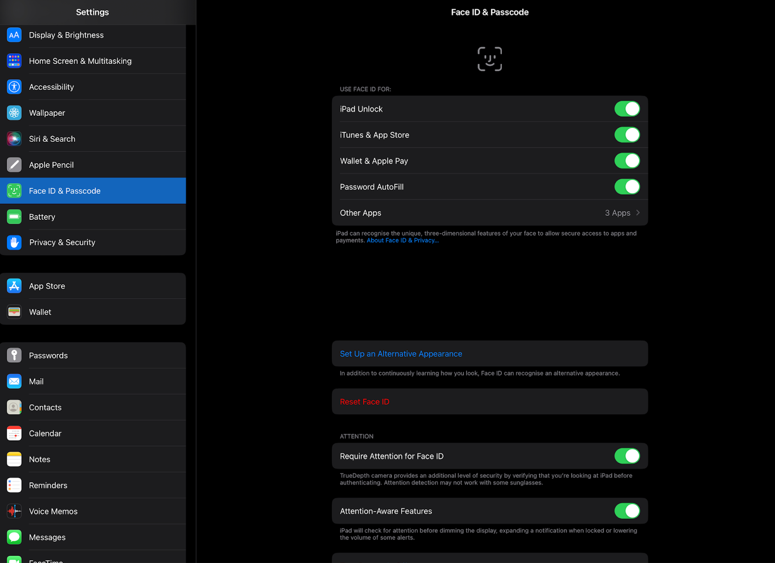
Task: Click the Accessibility icon in sidebar
Action: pos(14,87)
